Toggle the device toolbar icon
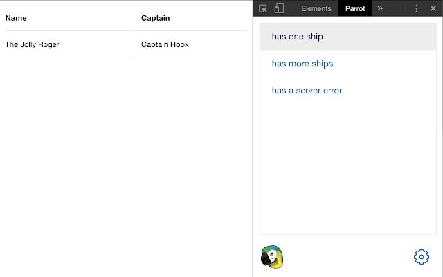This screenshot has height=277, width=443. 279,8
